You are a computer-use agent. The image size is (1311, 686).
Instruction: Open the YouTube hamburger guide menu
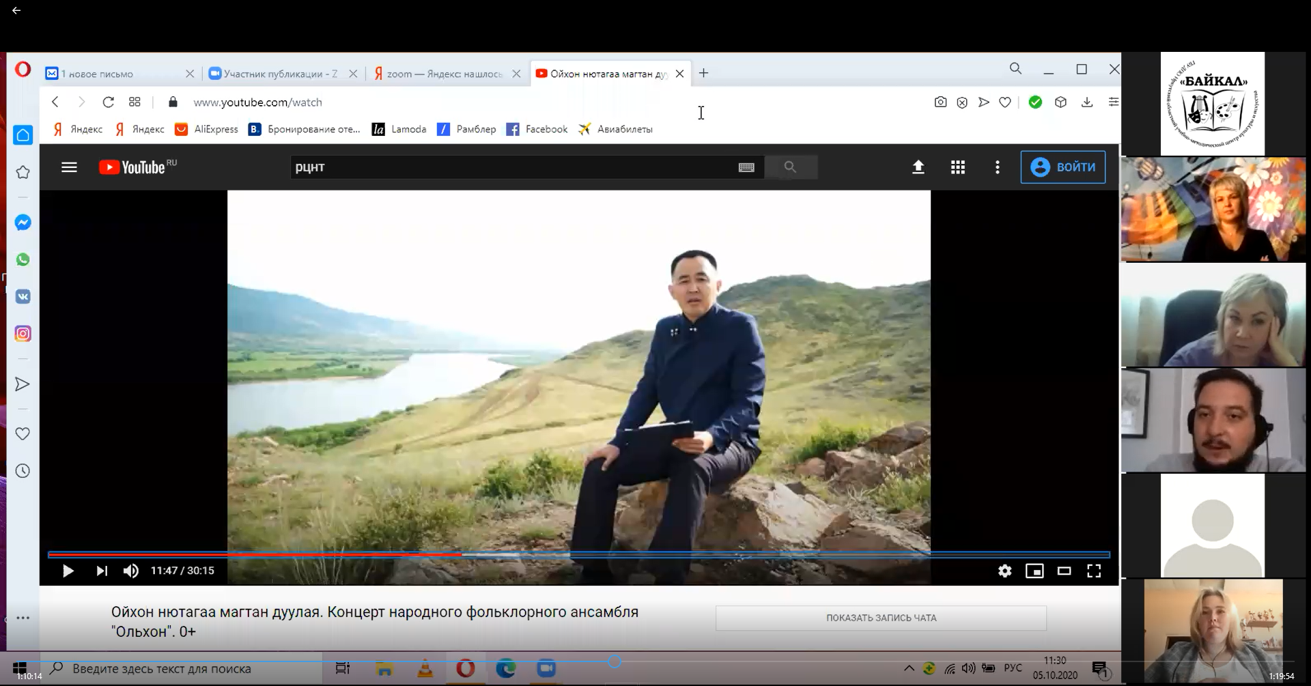point(69,167)
